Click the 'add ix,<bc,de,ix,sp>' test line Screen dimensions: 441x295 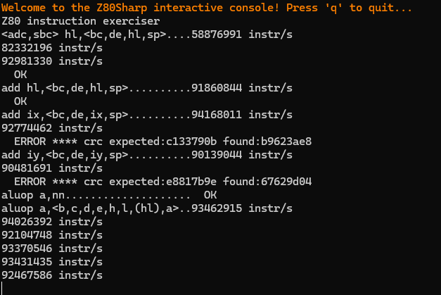(147, 115)
